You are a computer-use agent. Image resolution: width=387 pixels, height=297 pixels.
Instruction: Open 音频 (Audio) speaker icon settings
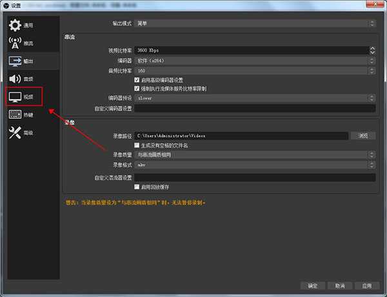point(15,79)
